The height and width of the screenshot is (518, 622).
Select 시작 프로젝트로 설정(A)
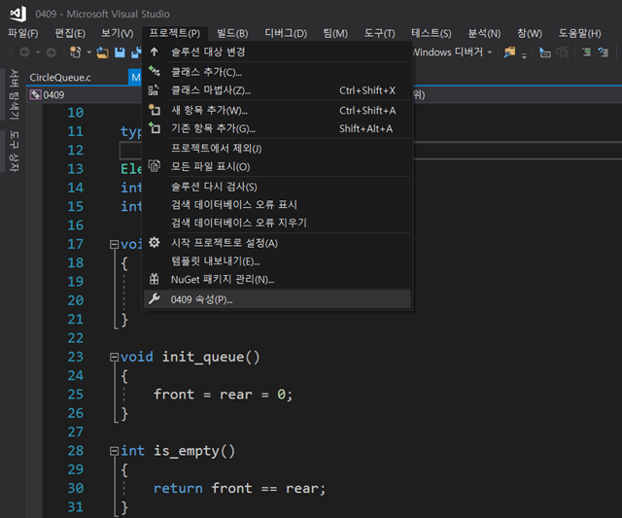278,243
